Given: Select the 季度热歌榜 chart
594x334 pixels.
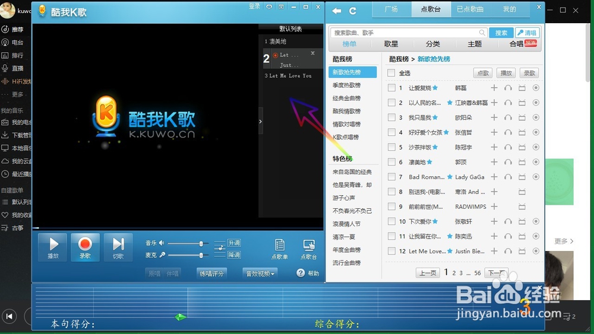Looking at the screenshot, I should click(x=347, y=85).
